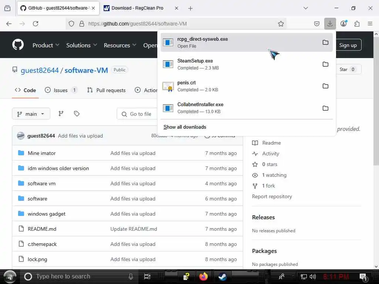Open the windows gadget folder
This screenshot has width=379, height=284.
point(46,214)
